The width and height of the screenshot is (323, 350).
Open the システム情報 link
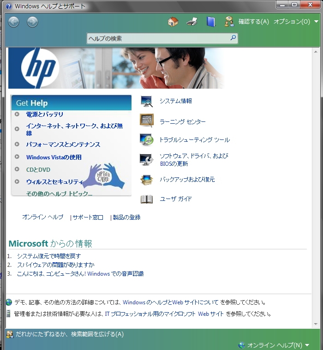pos(176,101)
